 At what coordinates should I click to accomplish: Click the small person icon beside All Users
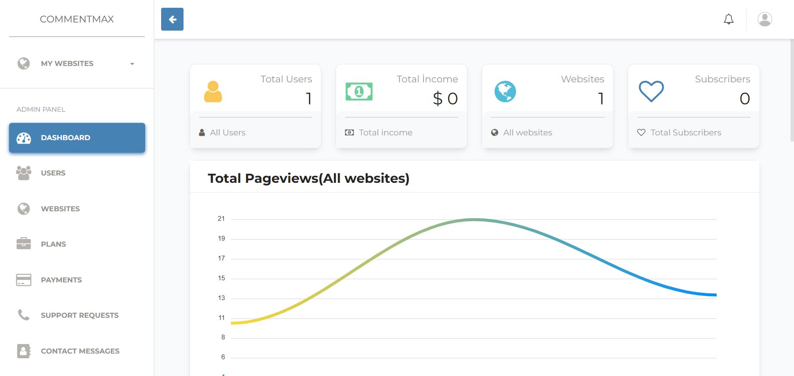coord(202,133)
